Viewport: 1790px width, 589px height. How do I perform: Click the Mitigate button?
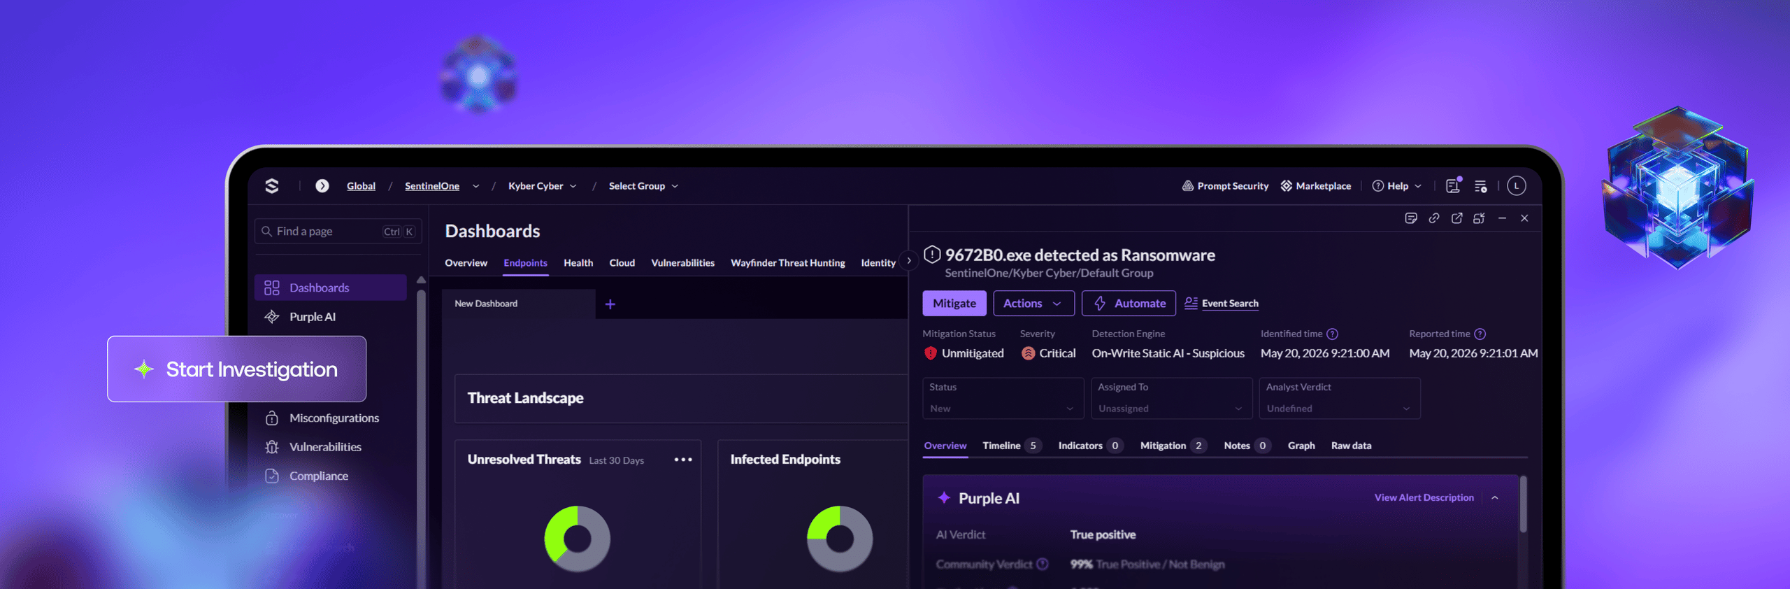tap(954, 304)
